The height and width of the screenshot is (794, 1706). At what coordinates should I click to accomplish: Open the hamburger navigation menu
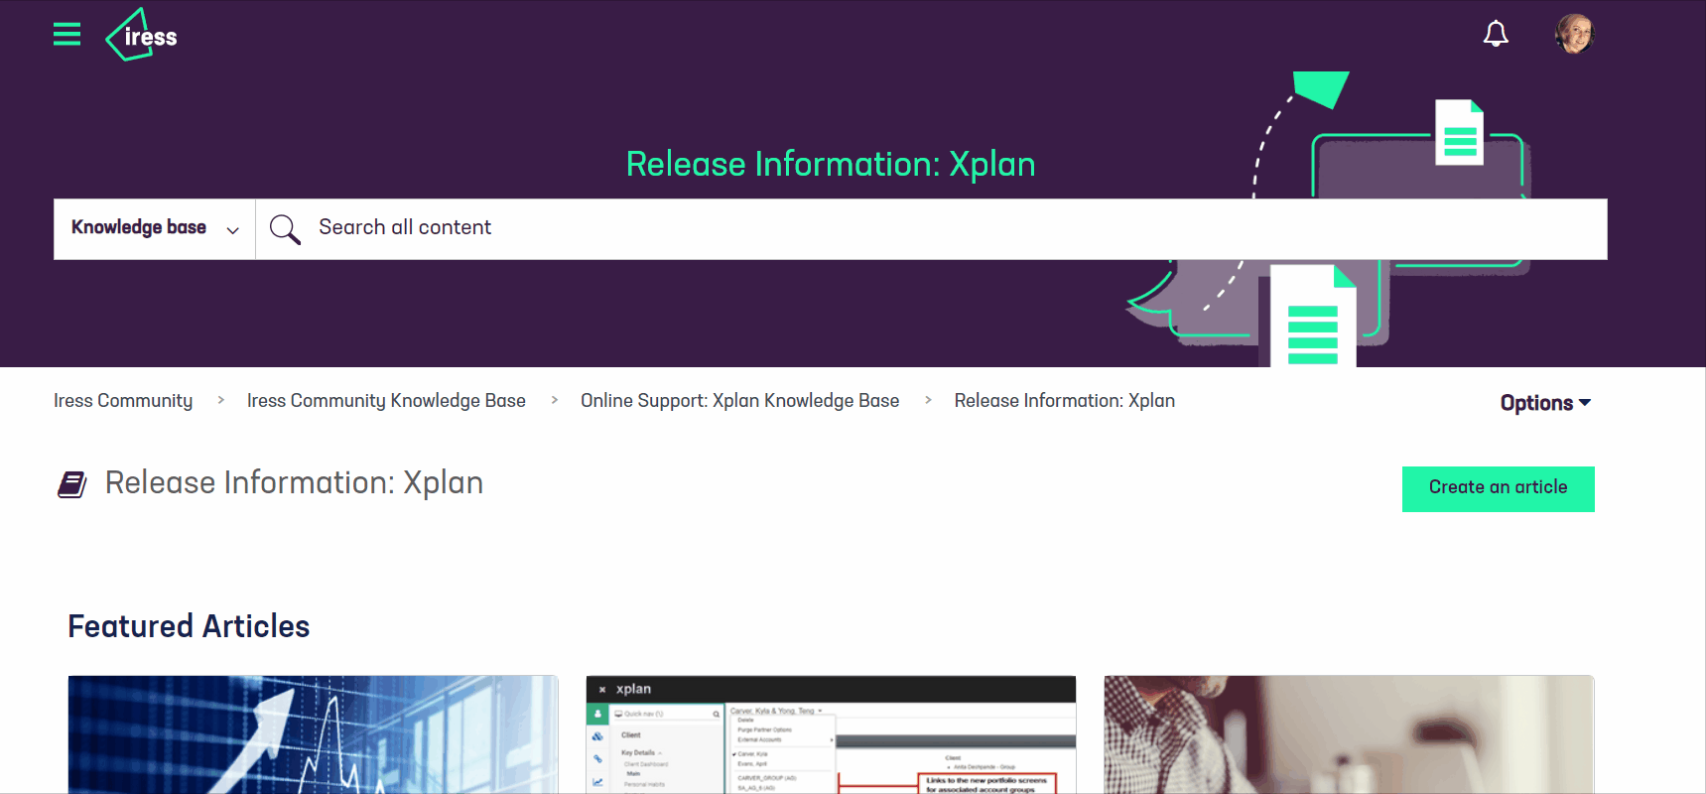(x=66, y=35)
